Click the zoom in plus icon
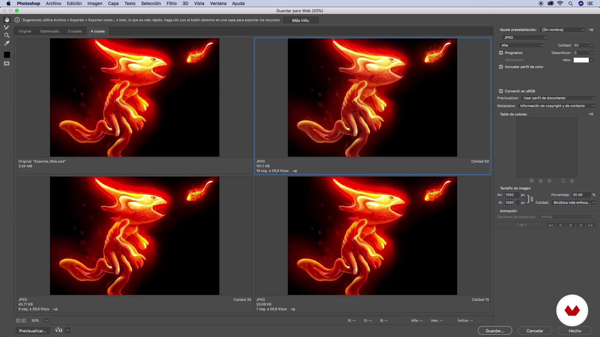The height and width of the screenshot is (337, 600). tap(23, 321)
